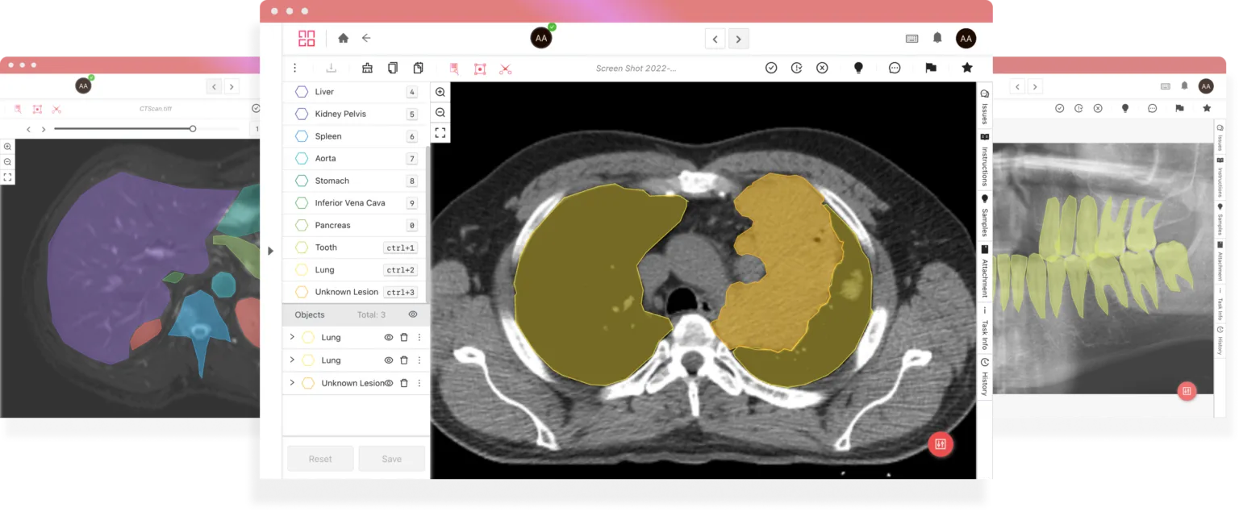Viewport: 1239px width, 512px height.
Task: Click the Save button
Action: (391, 459)
